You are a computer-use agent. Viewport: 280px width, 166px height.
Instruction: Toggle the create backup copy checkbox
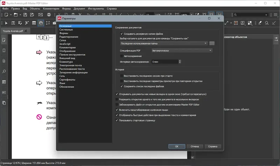(x=121, y=34)
